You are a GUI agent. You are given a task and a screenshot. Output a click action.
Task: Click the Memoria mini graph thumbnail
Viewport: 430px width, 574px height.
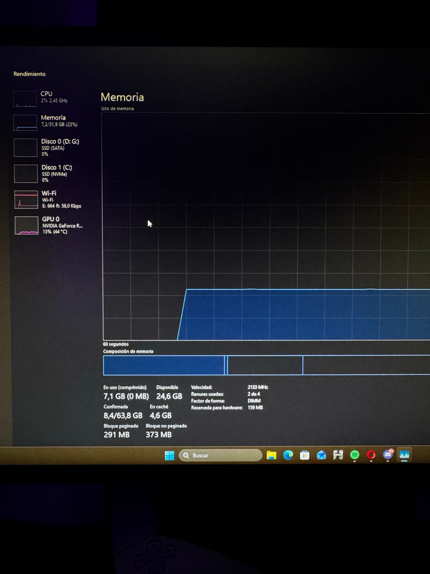pyautogui.click(x=25, y=122)
